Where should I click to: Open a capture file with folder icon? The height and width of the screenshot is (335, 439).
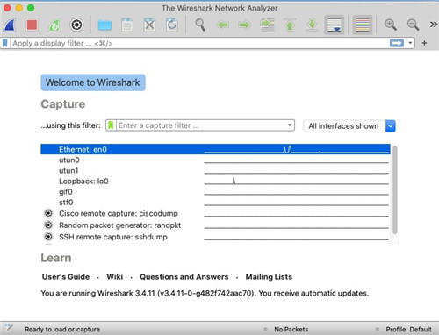click(104, 25)
